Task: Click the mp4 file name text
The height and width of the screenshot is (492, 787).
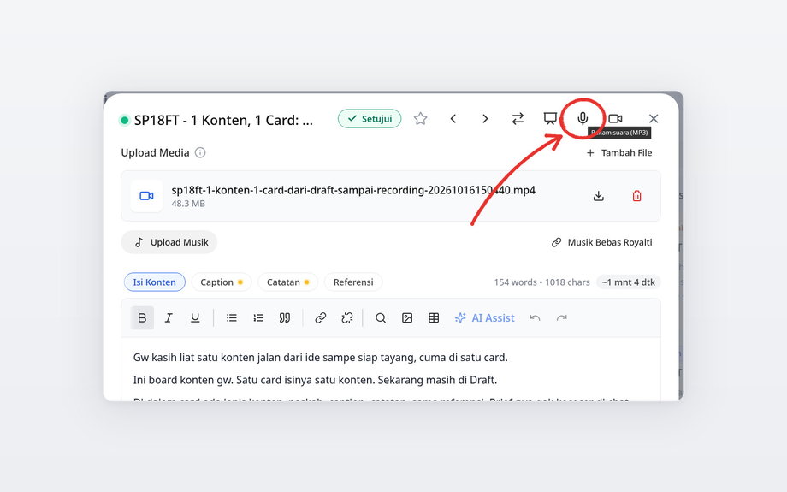Action: pos(353,190)
